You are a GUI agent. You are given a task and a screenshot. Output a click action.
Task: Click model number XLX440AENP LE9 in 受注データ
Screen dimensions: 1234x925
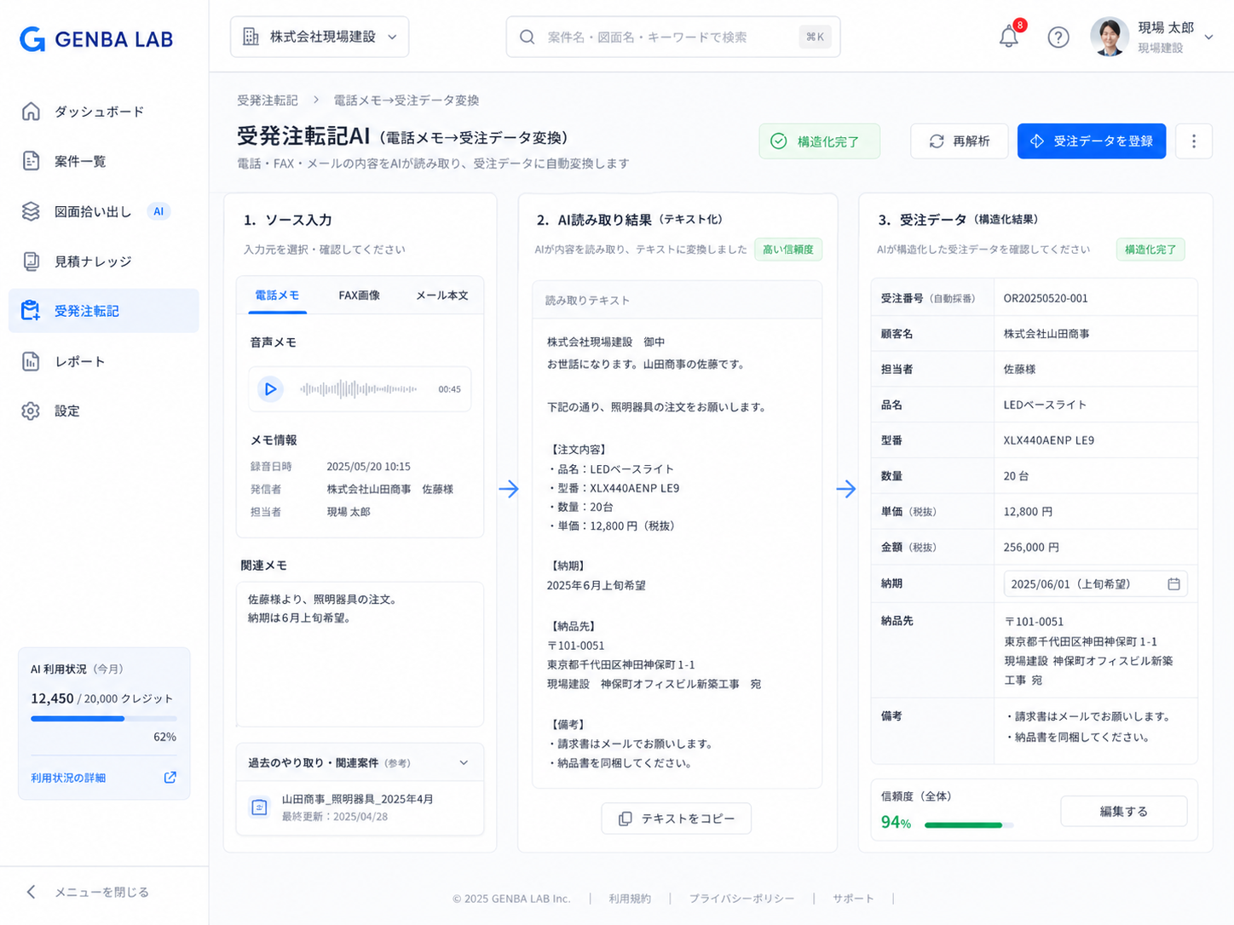click(1049, 440)
